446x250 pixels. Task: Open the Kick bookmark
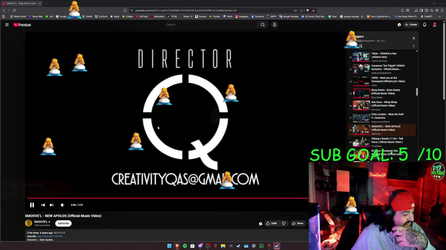point(49,16)
